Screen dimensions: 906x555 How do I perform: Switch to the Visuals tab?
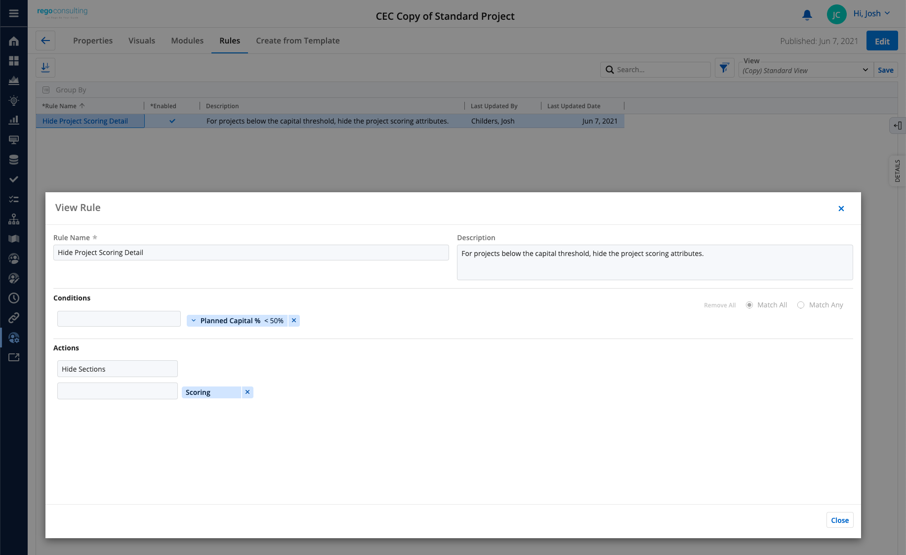click(x=142, y=41)
